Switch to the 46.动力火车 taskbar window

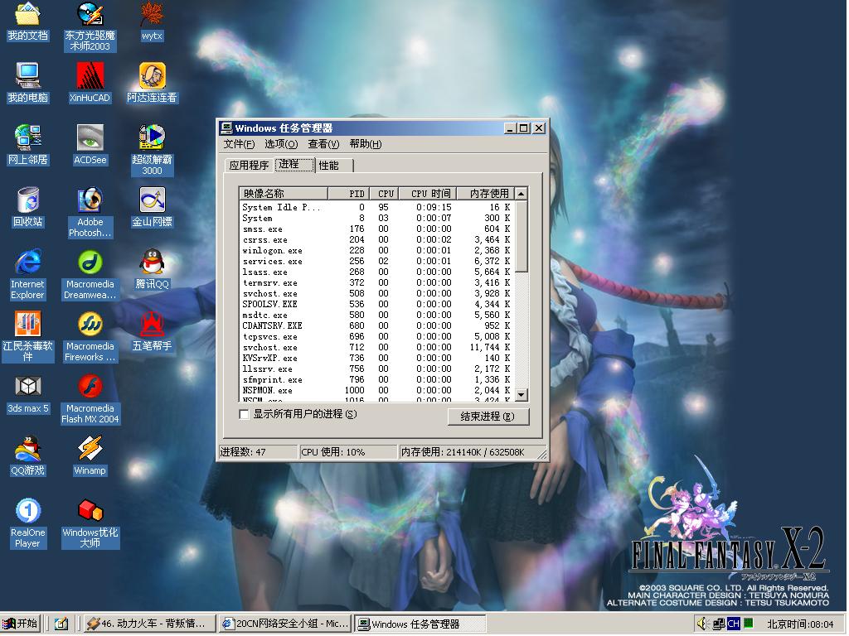pos(149,624)
